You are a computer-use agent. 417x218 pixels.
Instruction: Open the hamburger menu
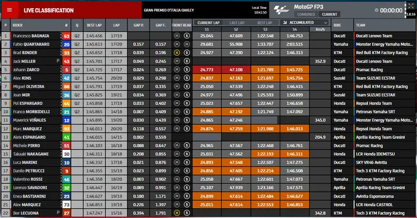(x=10, y=10)
